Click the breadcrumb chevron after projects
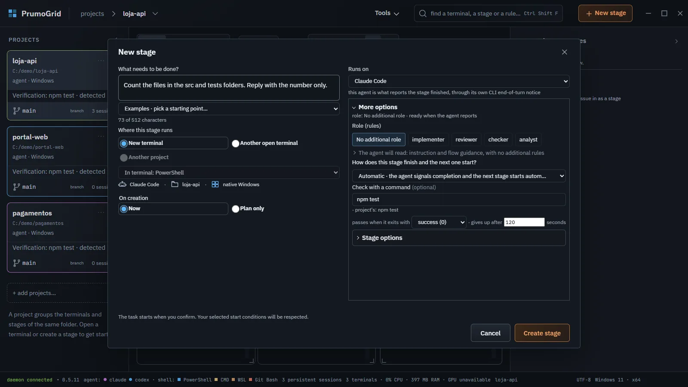The height and width of the screenshot is (387, 688). point(114,14)
